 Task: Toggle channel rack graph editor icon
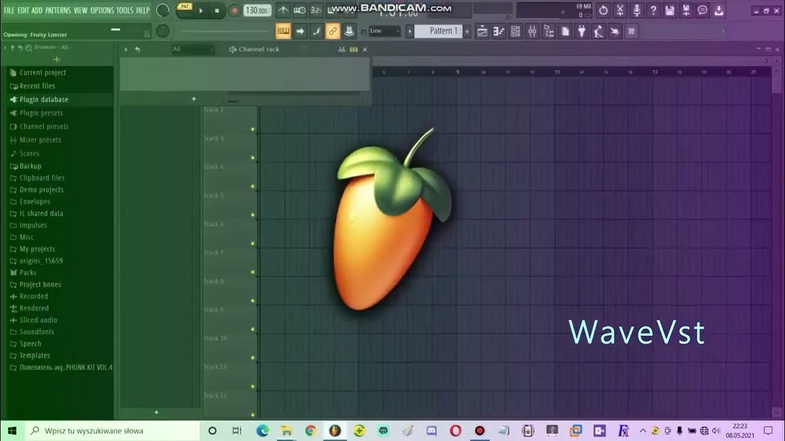[x=342, y=49]
